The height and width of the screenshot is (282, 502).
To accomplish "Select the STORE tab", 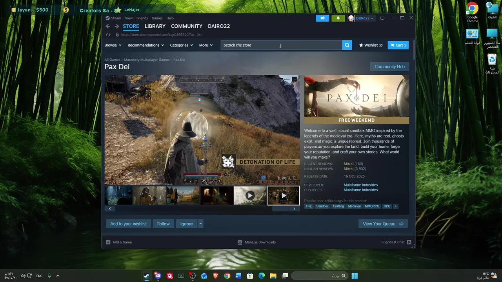I will pos(131,26).
